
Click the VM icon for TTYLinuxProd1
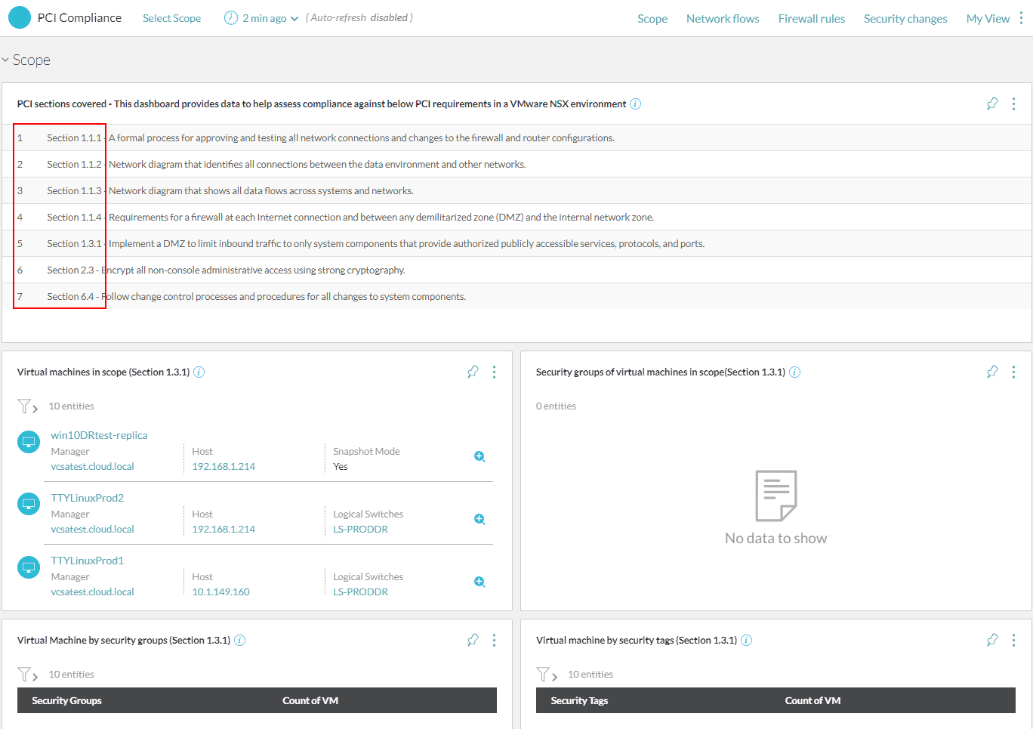(29, 567)
